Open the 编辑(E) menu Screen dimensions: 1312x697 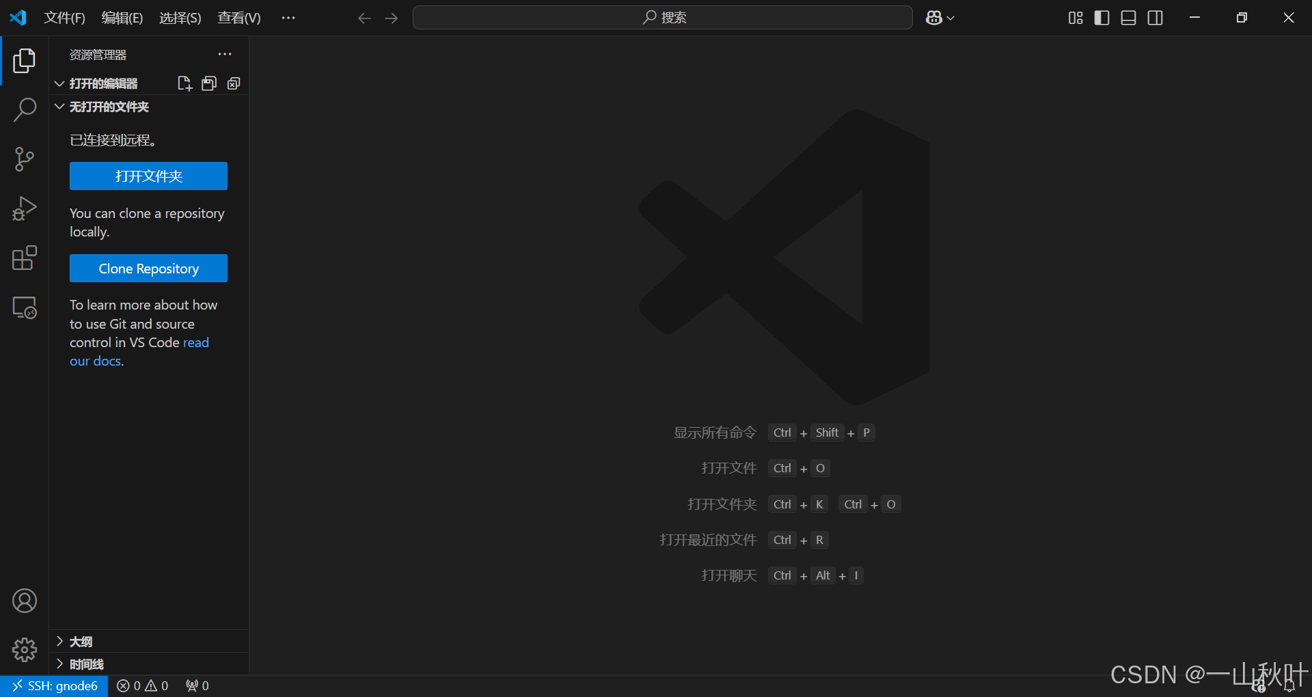tap(122, 18)
